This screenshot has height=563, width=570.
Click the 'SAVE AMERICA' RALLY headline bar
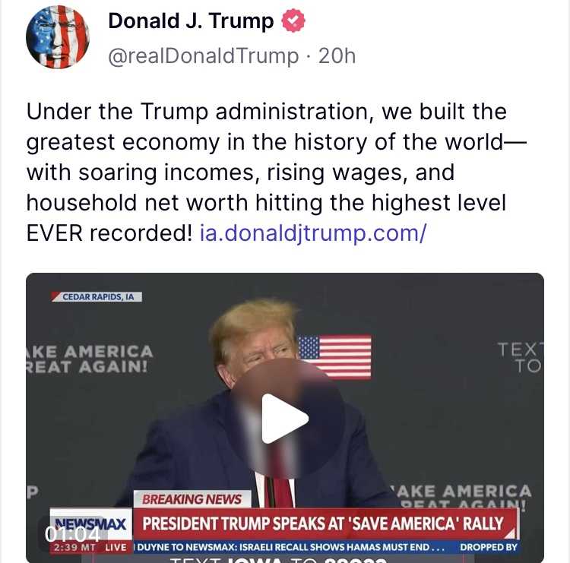point(325,523)
